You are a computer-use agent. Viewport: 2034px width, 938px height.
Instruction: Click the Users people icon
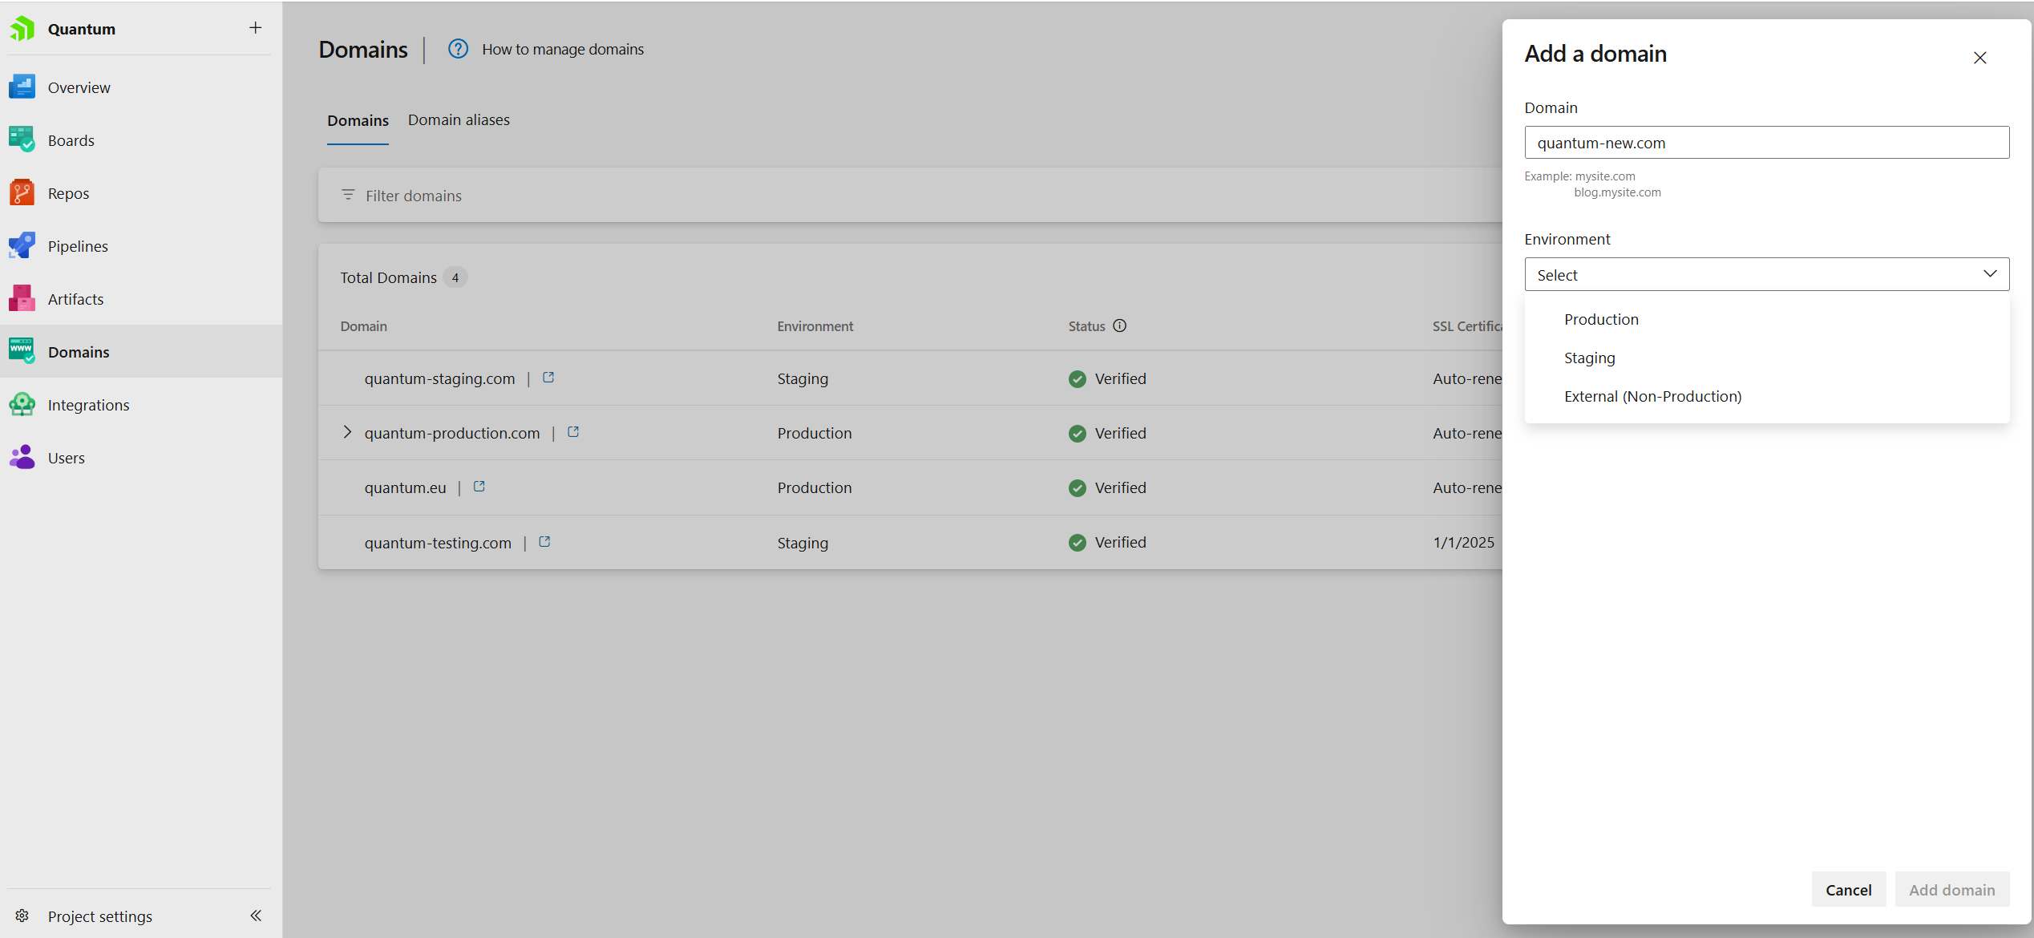tap(22, 458)
